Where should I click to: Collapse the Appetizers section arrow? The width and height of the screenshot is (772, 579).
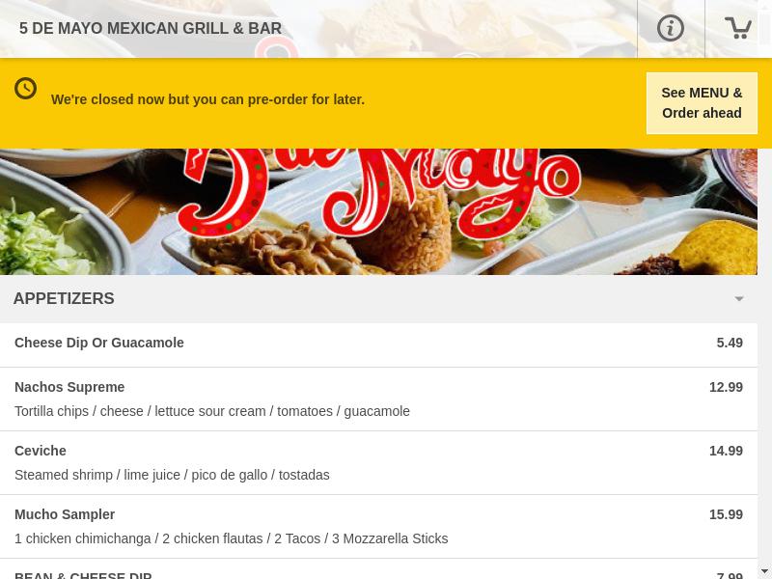coord(739,299)
